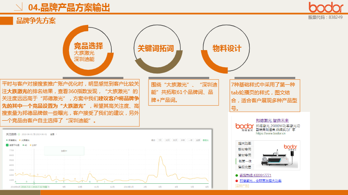Select the 90天 range button
This screenshot has width=348, height=195.
[175, 140]
